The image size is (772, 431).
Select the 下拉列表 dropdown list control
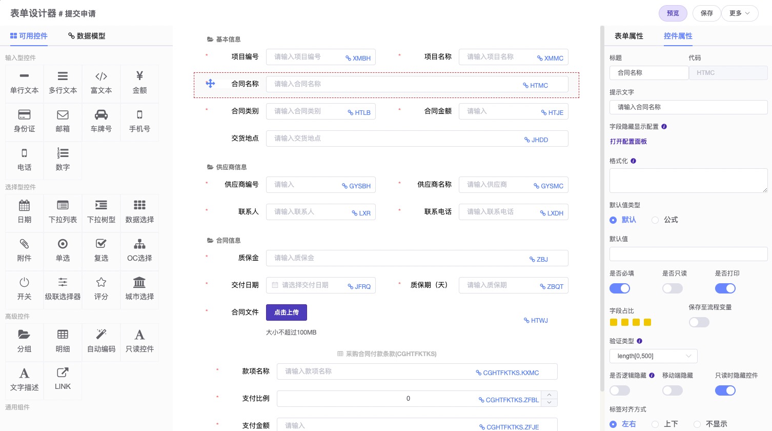pos(63,212)
